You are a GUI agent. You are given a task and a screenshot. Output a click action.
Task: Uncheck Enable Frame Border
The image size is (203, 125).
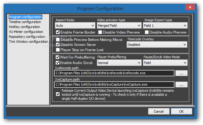click(x=58, y=32)
